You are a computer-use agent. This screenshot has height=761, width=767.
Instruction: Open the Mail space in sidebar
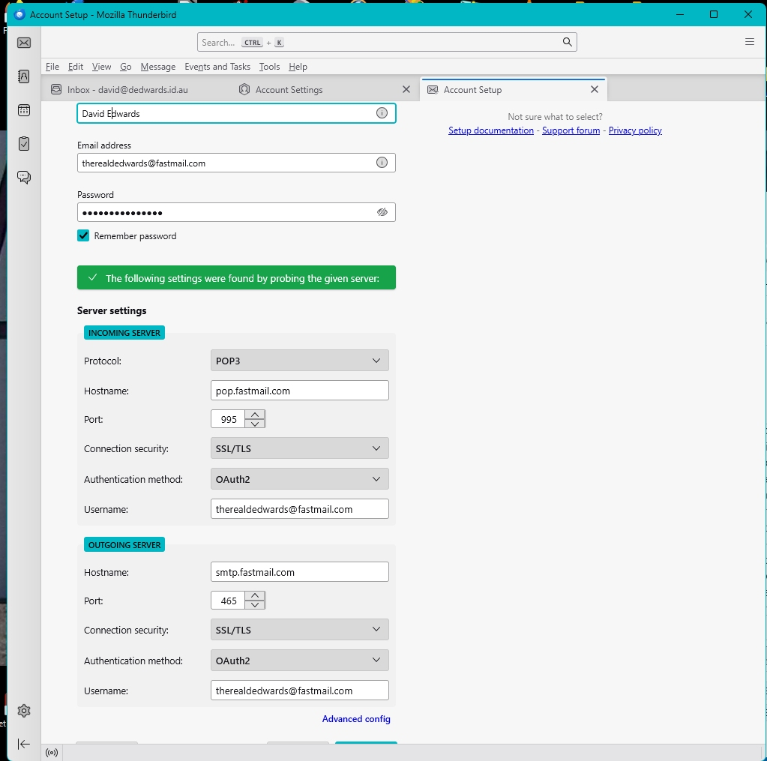point(23,43)
